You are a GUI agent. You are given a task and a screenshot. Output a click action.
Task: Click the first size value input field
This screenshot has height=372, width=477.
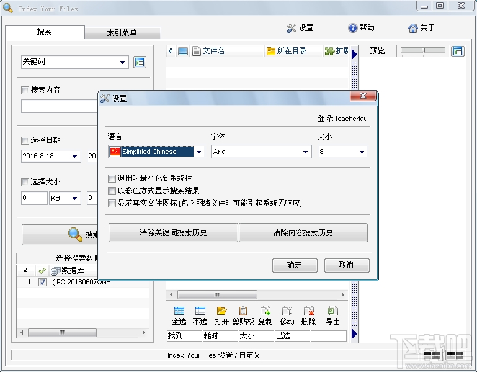tap(34, 198)
